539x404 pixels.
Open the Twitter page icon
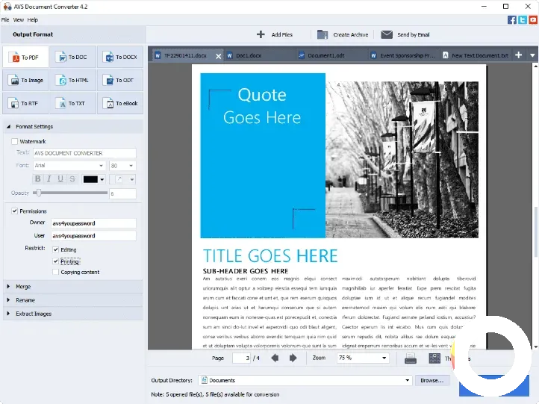tap(523, 20)
